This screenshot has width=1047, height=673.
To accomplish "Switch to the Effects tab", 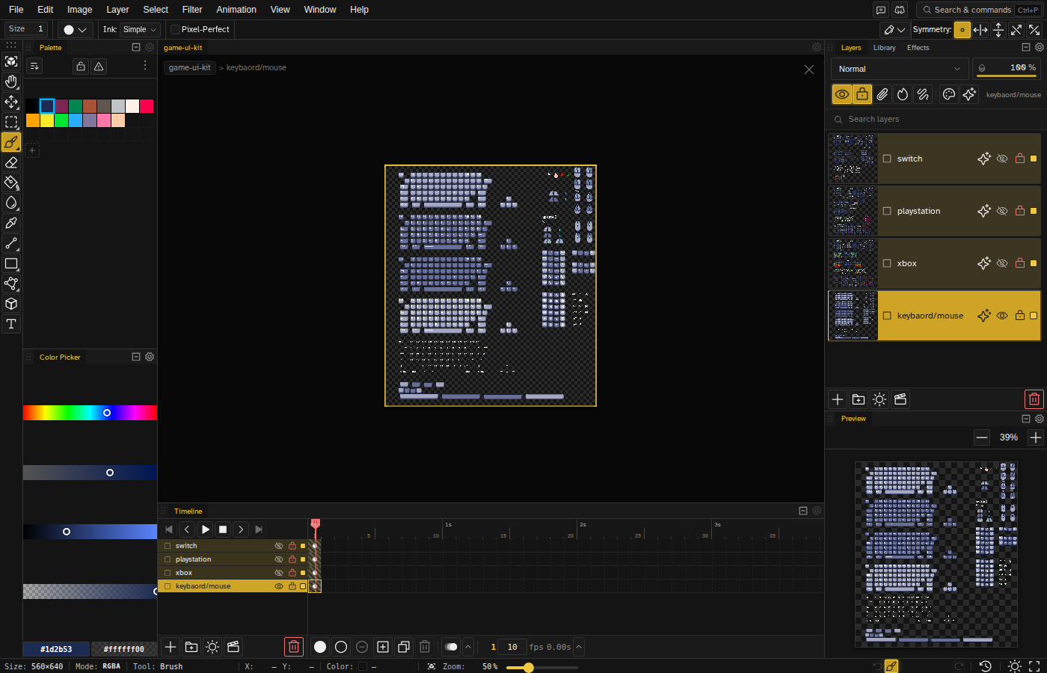I will [x=918, y=48].
